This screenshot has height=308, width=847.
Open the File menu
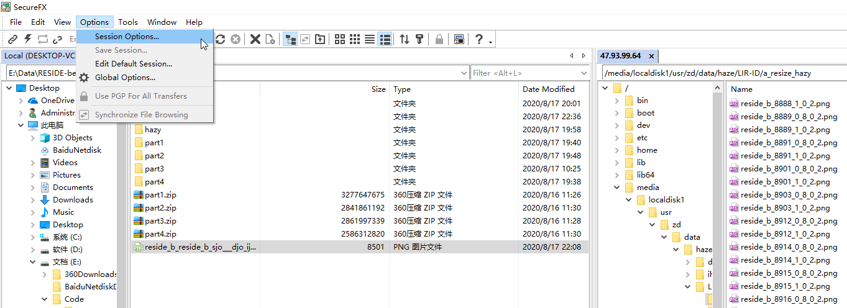point(16,22)
